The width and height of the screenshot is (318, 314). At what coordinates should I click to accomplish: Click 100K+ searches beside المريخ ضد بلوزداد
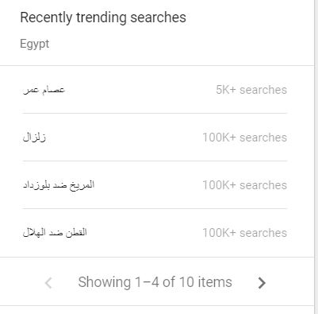point(244,185)
